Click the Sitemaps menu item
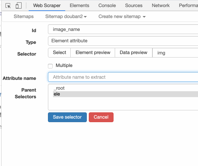 coord(24,16)
